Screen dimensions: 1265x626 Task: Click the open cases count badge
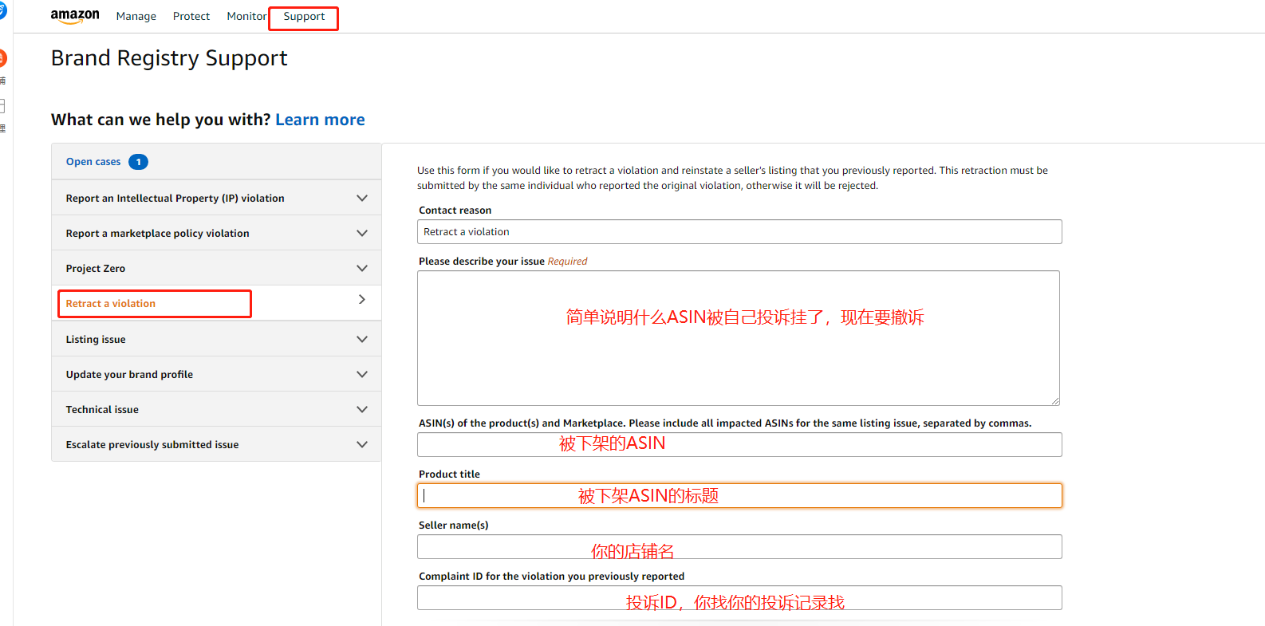pos(138,162)
